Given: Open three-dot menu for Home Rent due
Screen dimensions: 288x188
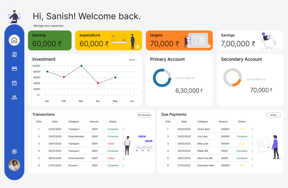Looking at the screenshot, I should tap(252, 129).
